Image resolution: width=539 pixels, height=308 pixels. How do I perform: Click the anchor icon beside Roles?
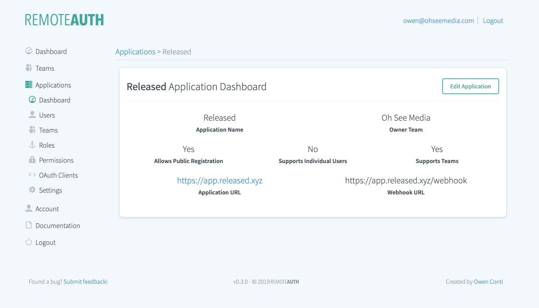coord(32,145)
